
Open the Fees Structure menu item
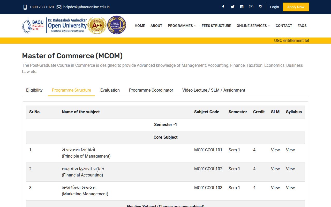coord(216,26)
